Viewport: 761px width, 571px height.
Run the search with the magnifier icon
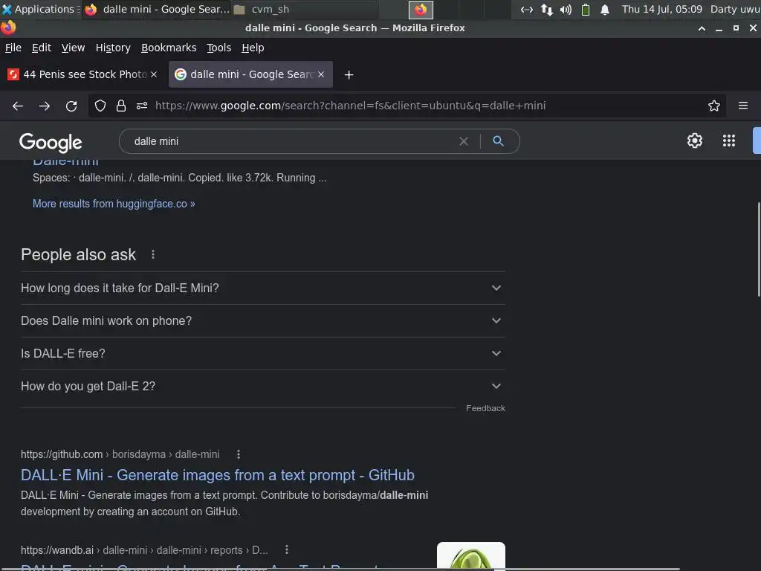(498, 141)
